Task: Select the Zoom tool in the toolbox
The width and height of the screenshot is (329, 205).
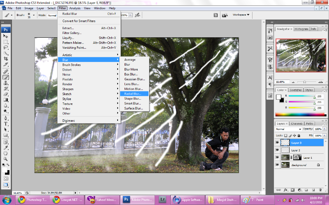Action: click(x=6, y=158)
